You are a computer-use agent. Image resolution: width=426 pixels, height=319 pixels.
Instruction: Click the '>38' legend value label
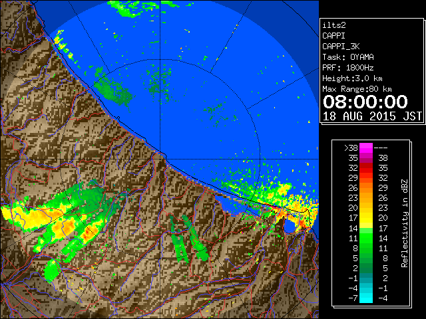(x=351, y=148)
